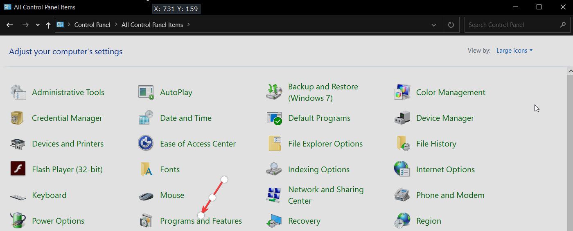Open the AutoPlay icon
The width and height of the screenshot is (573, 231).
click(x=146, y=92)
